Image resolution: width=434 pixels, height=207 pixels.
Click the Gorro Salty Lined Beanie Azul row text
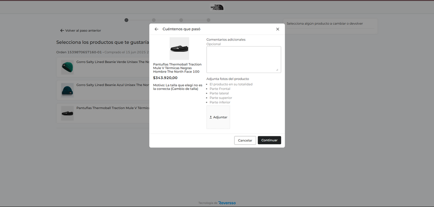point(113,85)
